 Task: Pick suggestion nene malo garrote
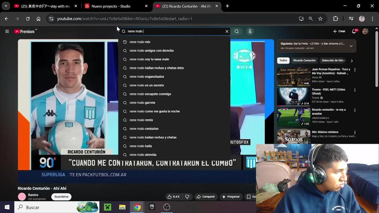pyautogui.click(x=174, y=103)
